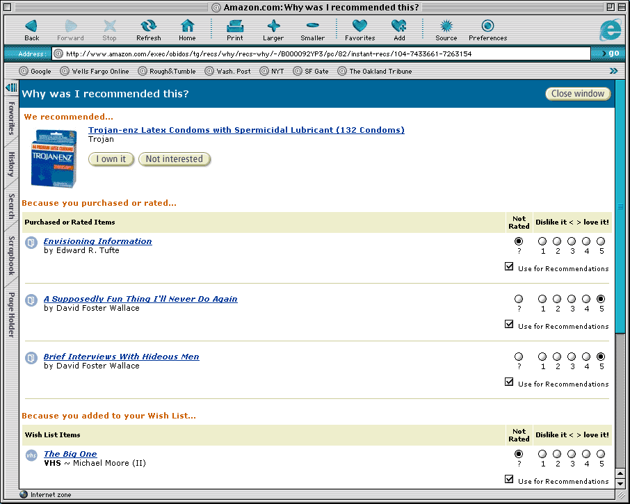This screenshot has width=630, height=504.
Task: Open the Favorites side tab
Action: pos(11,118)
